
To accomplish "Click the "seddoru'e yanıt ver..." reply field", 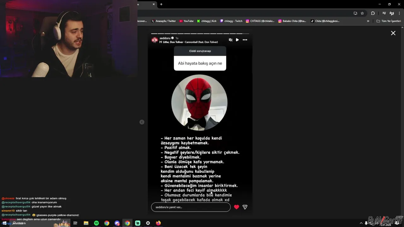I will coord(191,207).
